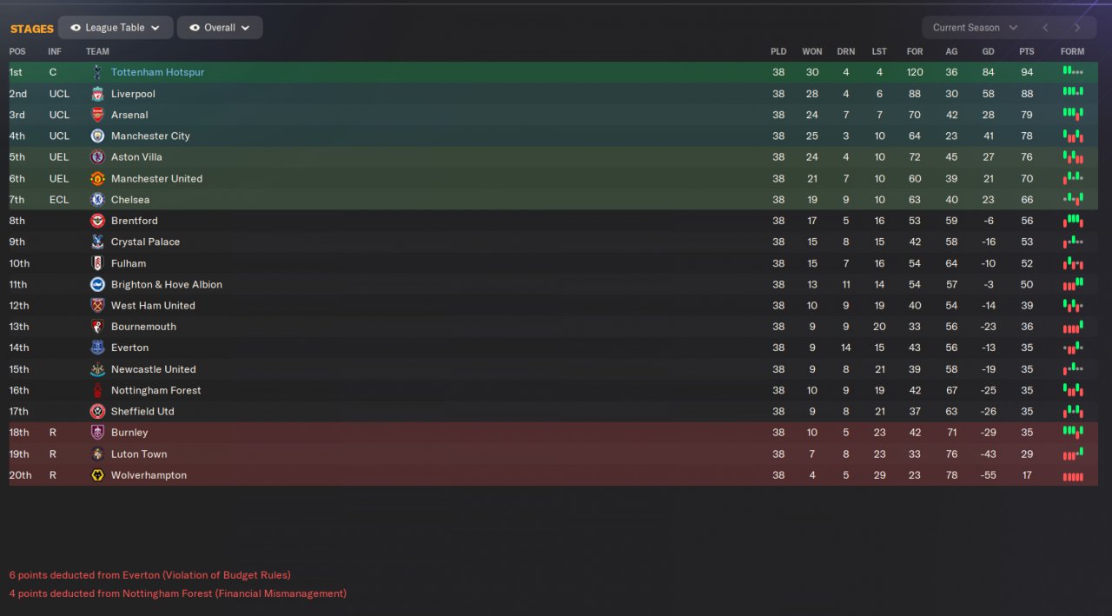Screen dimensions: 1112x616
Task: Click the Chelsea club crest icon
Action: [x=97, y=200]
